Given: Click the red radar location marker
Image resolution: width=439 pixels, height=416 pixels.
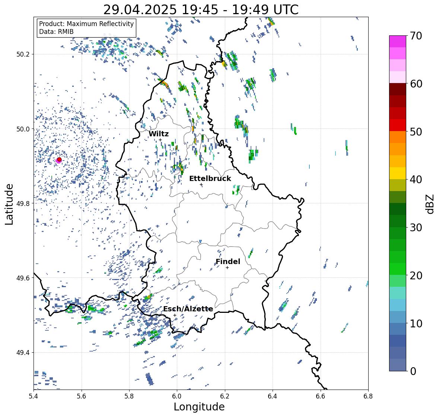Looking at the screenshot, I should (59, 159).
